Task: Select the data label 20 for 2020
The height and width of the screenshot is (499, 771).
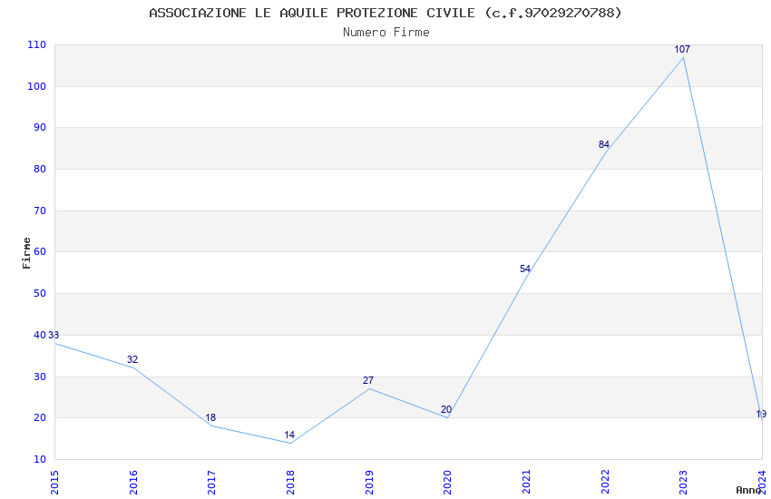Action: point(446,409)
